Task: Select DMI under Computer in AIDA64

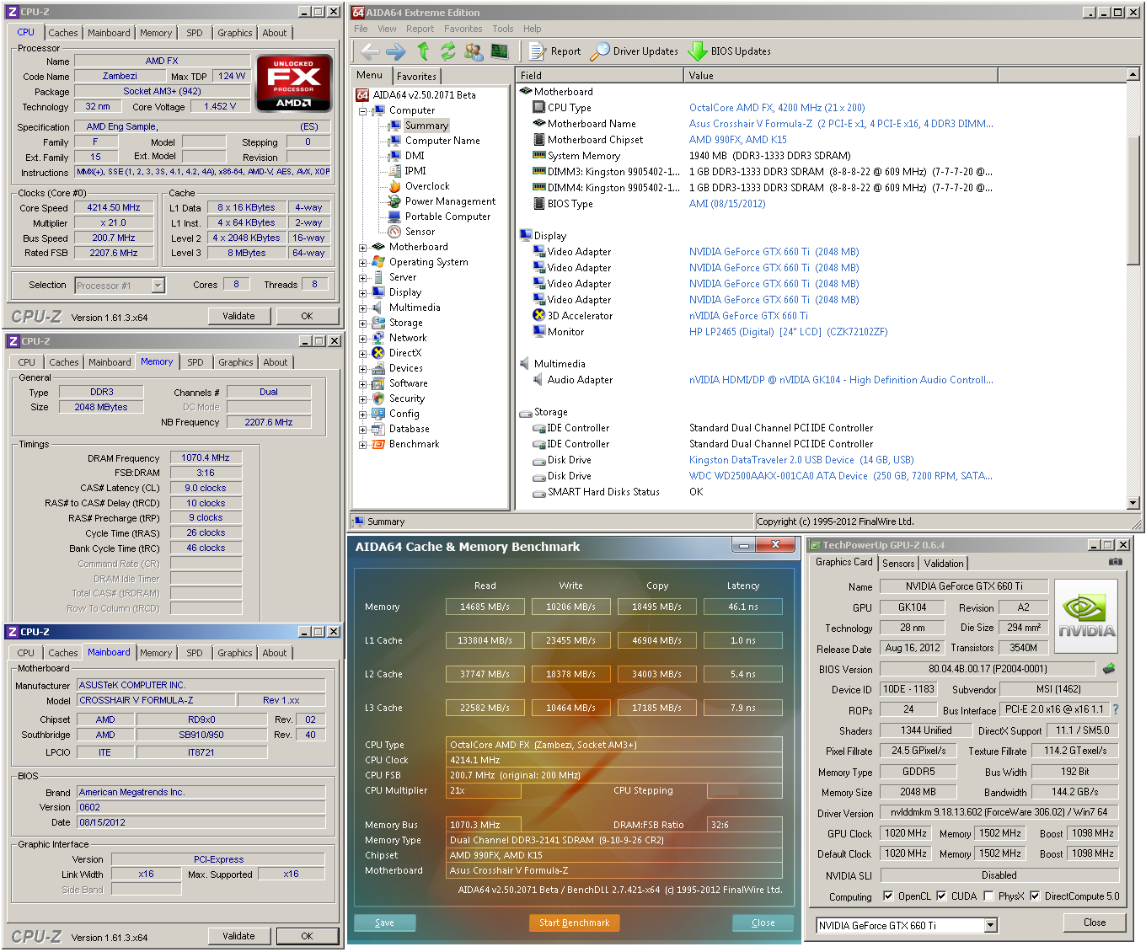Action: click(415, 156)
